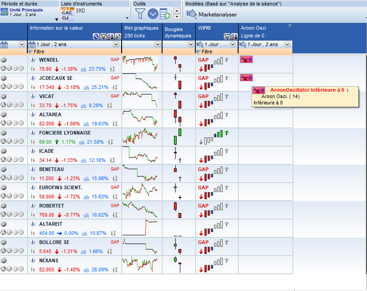Image resolution: width=367 pixels, height=291 pixels.
Task: Click the Mini graphiques column header
Action: point(142,32)
